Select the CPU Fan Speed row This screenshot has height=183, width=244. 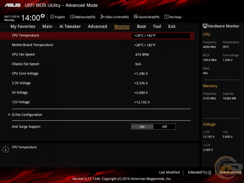coord(97,55)
